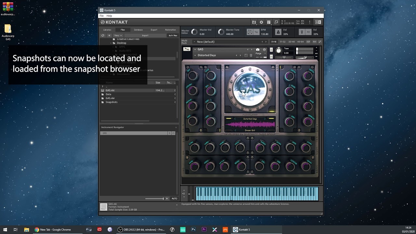Open Premiere Pro from the taskbar
This screenshot has width=416, height=234.
[204, 229]
